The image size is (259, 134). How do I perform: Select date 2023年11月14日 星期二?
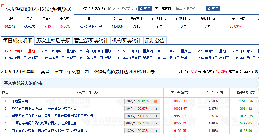coord(174,58)
